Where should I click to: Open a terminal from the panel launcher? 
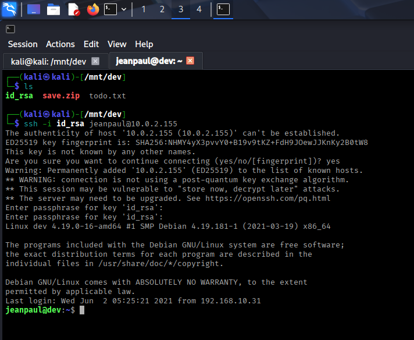coord(110,9)
